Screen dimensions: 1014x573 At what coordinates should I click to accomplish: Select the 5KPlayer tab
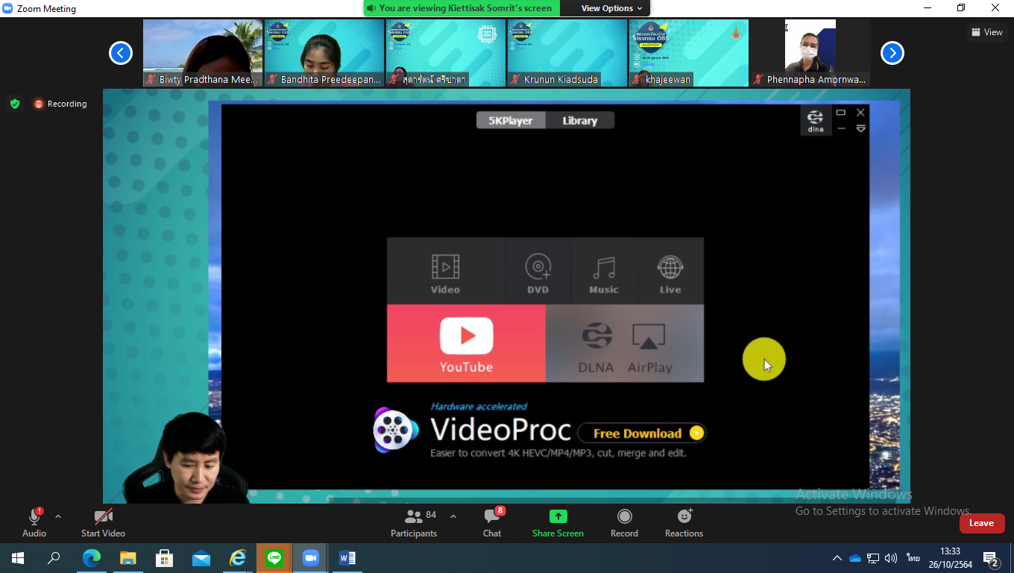(x=511, y=120)
